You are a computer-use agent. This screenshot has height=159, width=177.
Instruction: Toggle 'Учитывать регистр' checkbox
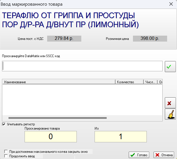point(4,124)
